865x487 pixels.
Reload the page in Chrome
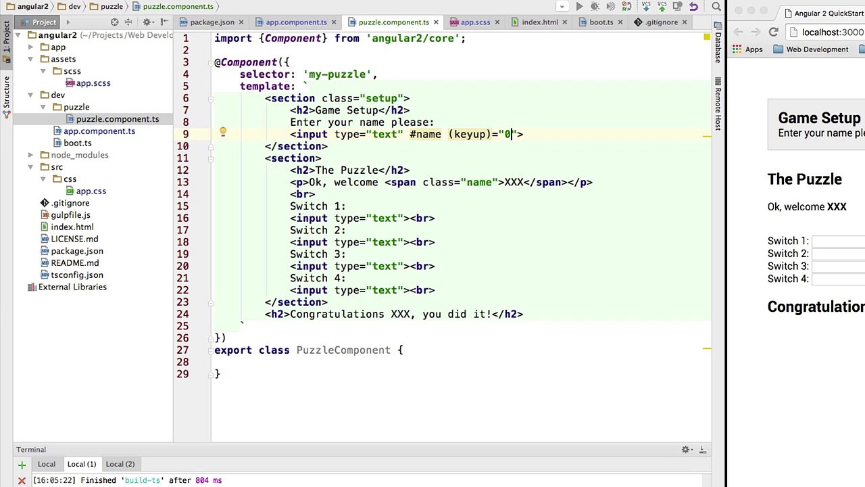[774, 32]
